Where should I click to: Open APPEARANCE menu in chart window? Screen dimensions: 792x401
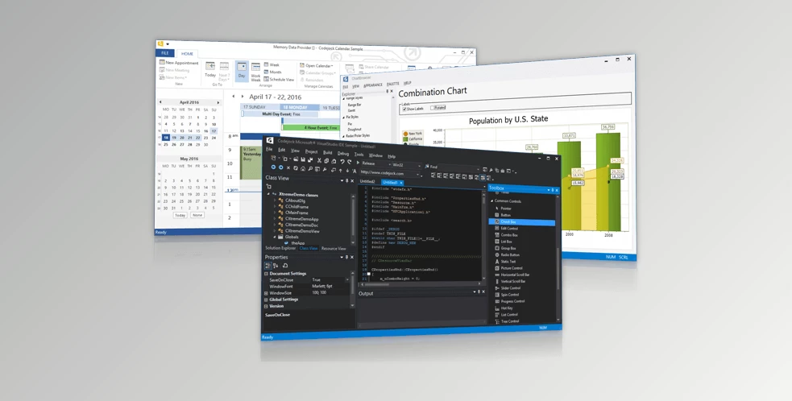pyautogui.click(x=373, y=85)
